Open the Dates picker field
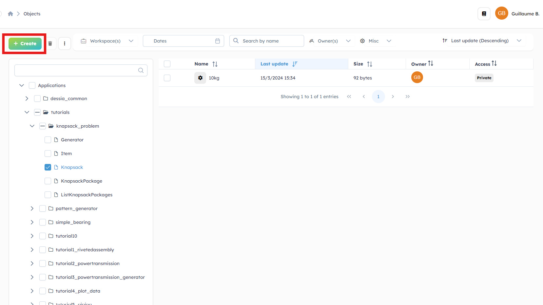The height and width of the screenshot is (305, 543). tap(183, 41)
